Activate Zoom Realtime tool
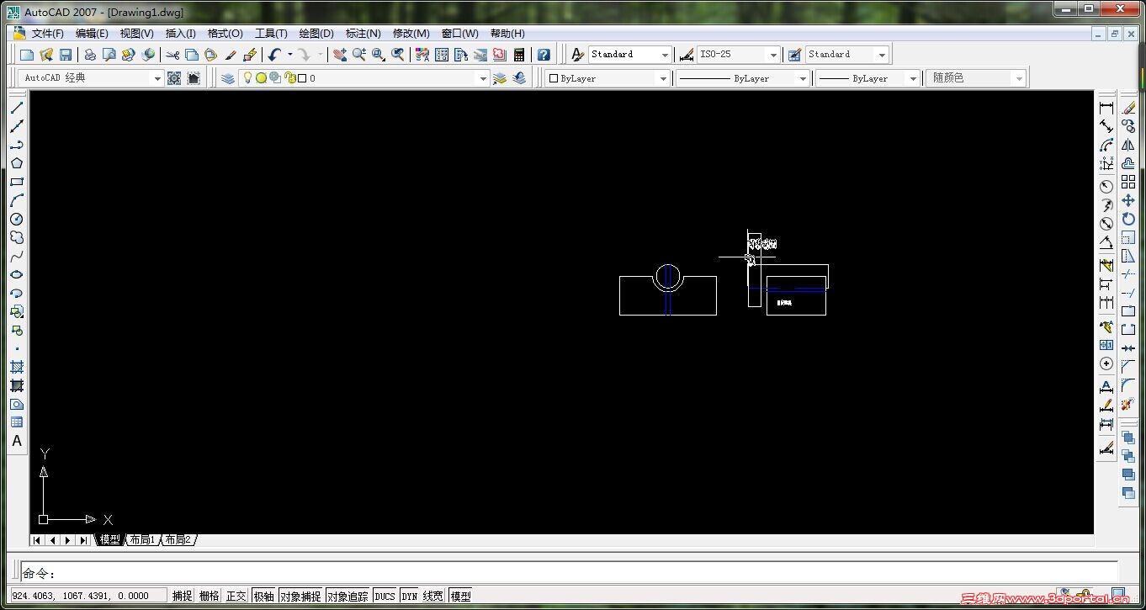Screen dimensions: 1146x610 pos(359,55)
